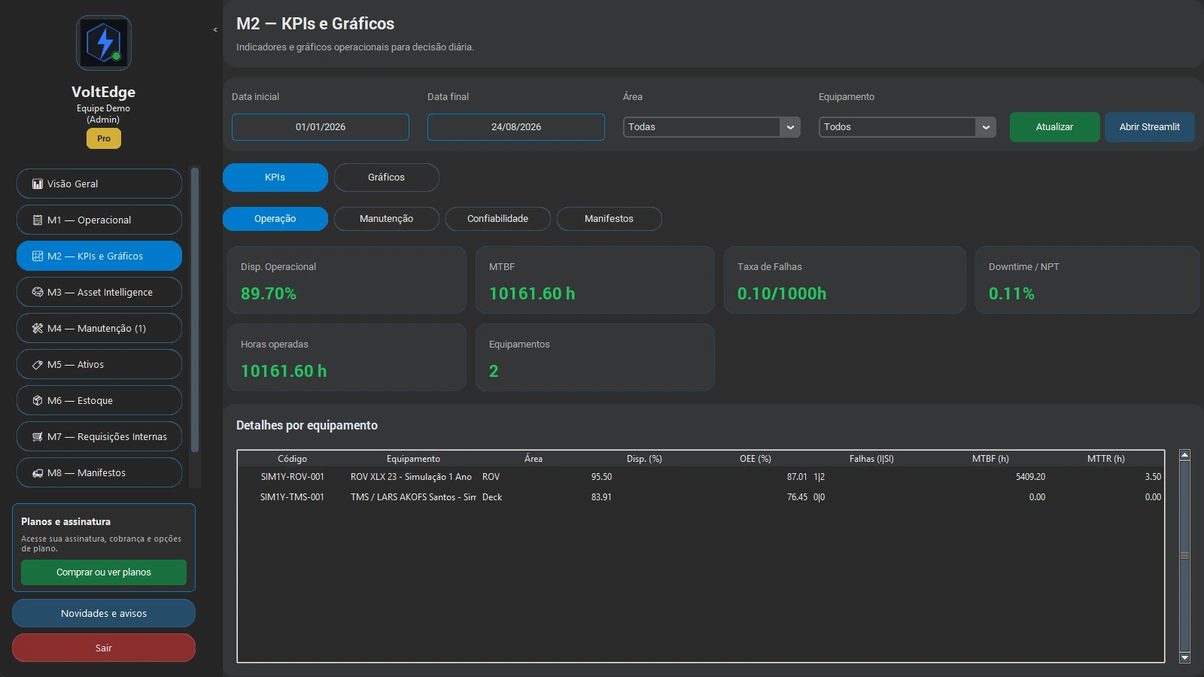Image resolution: width=1204 pixels, height=677 pixels.
Task: Open M3 — Asset Intelligence module
Action: (x=99, y=292)
